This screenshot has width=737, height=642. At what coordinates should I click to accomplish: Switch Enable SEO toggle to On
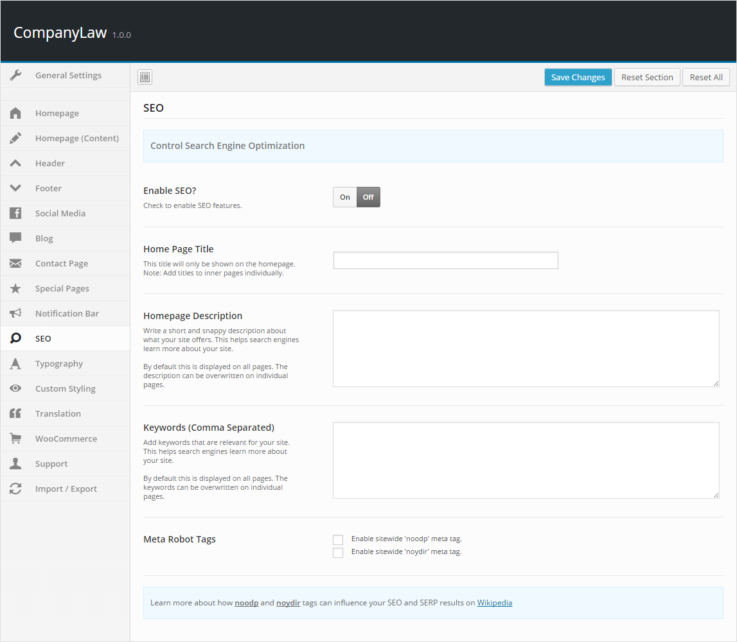pos(345,197)
